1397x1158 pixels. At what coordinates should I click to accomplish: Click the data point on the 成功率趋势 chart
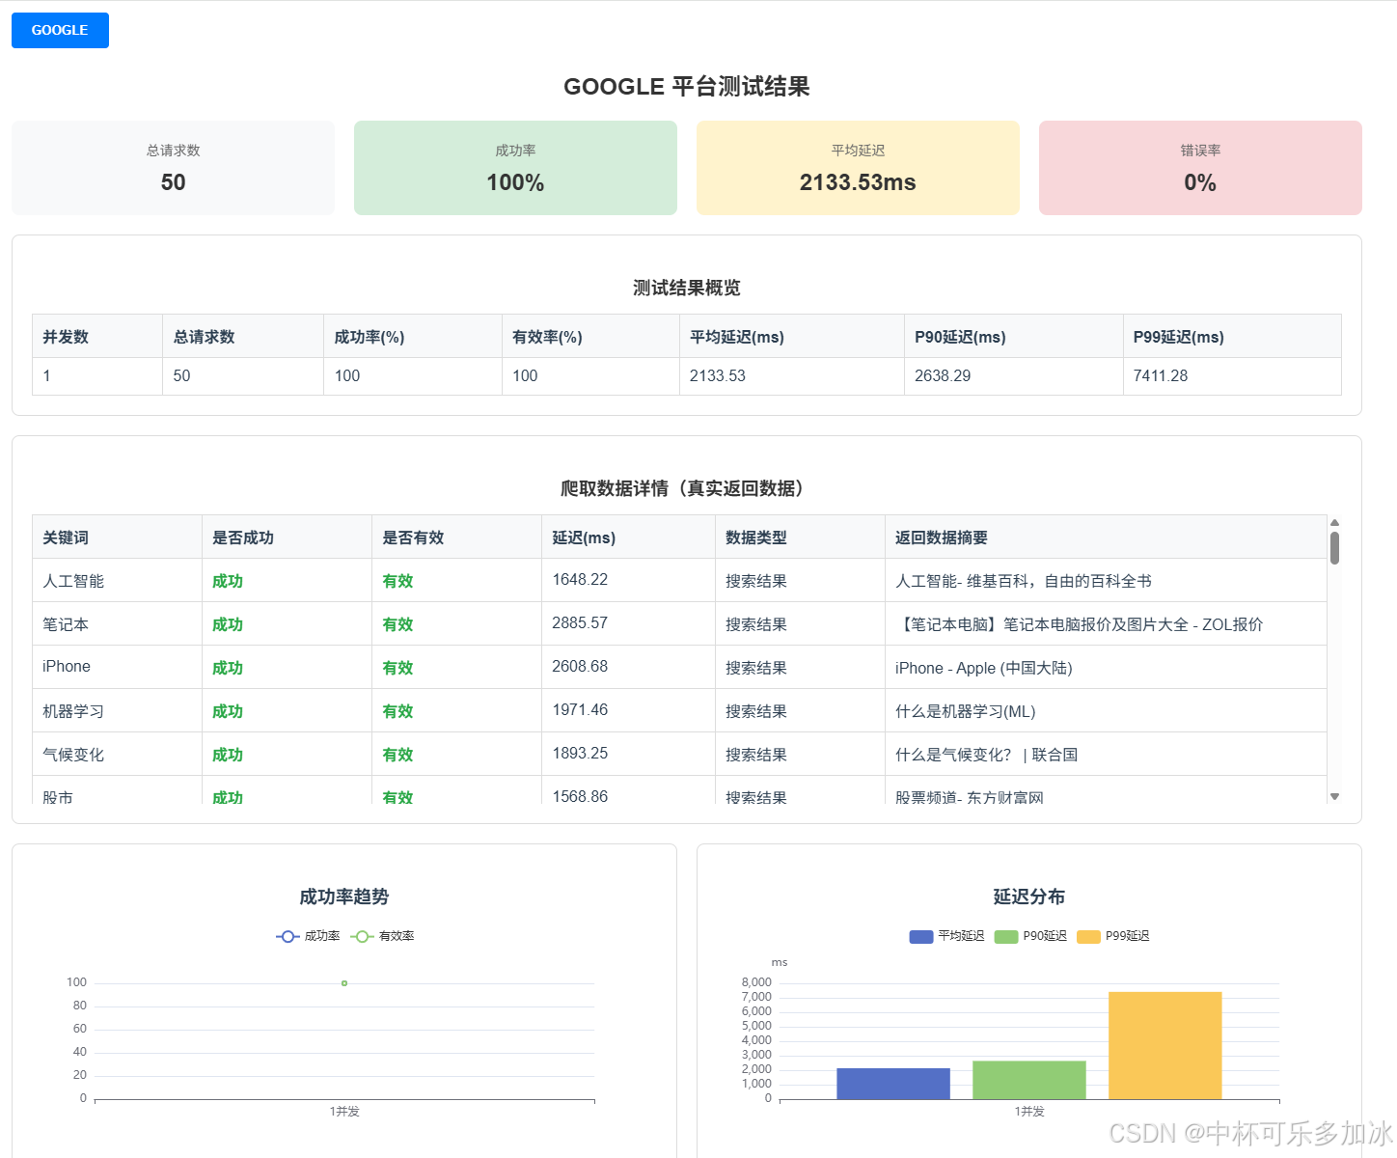pos(344,983)
